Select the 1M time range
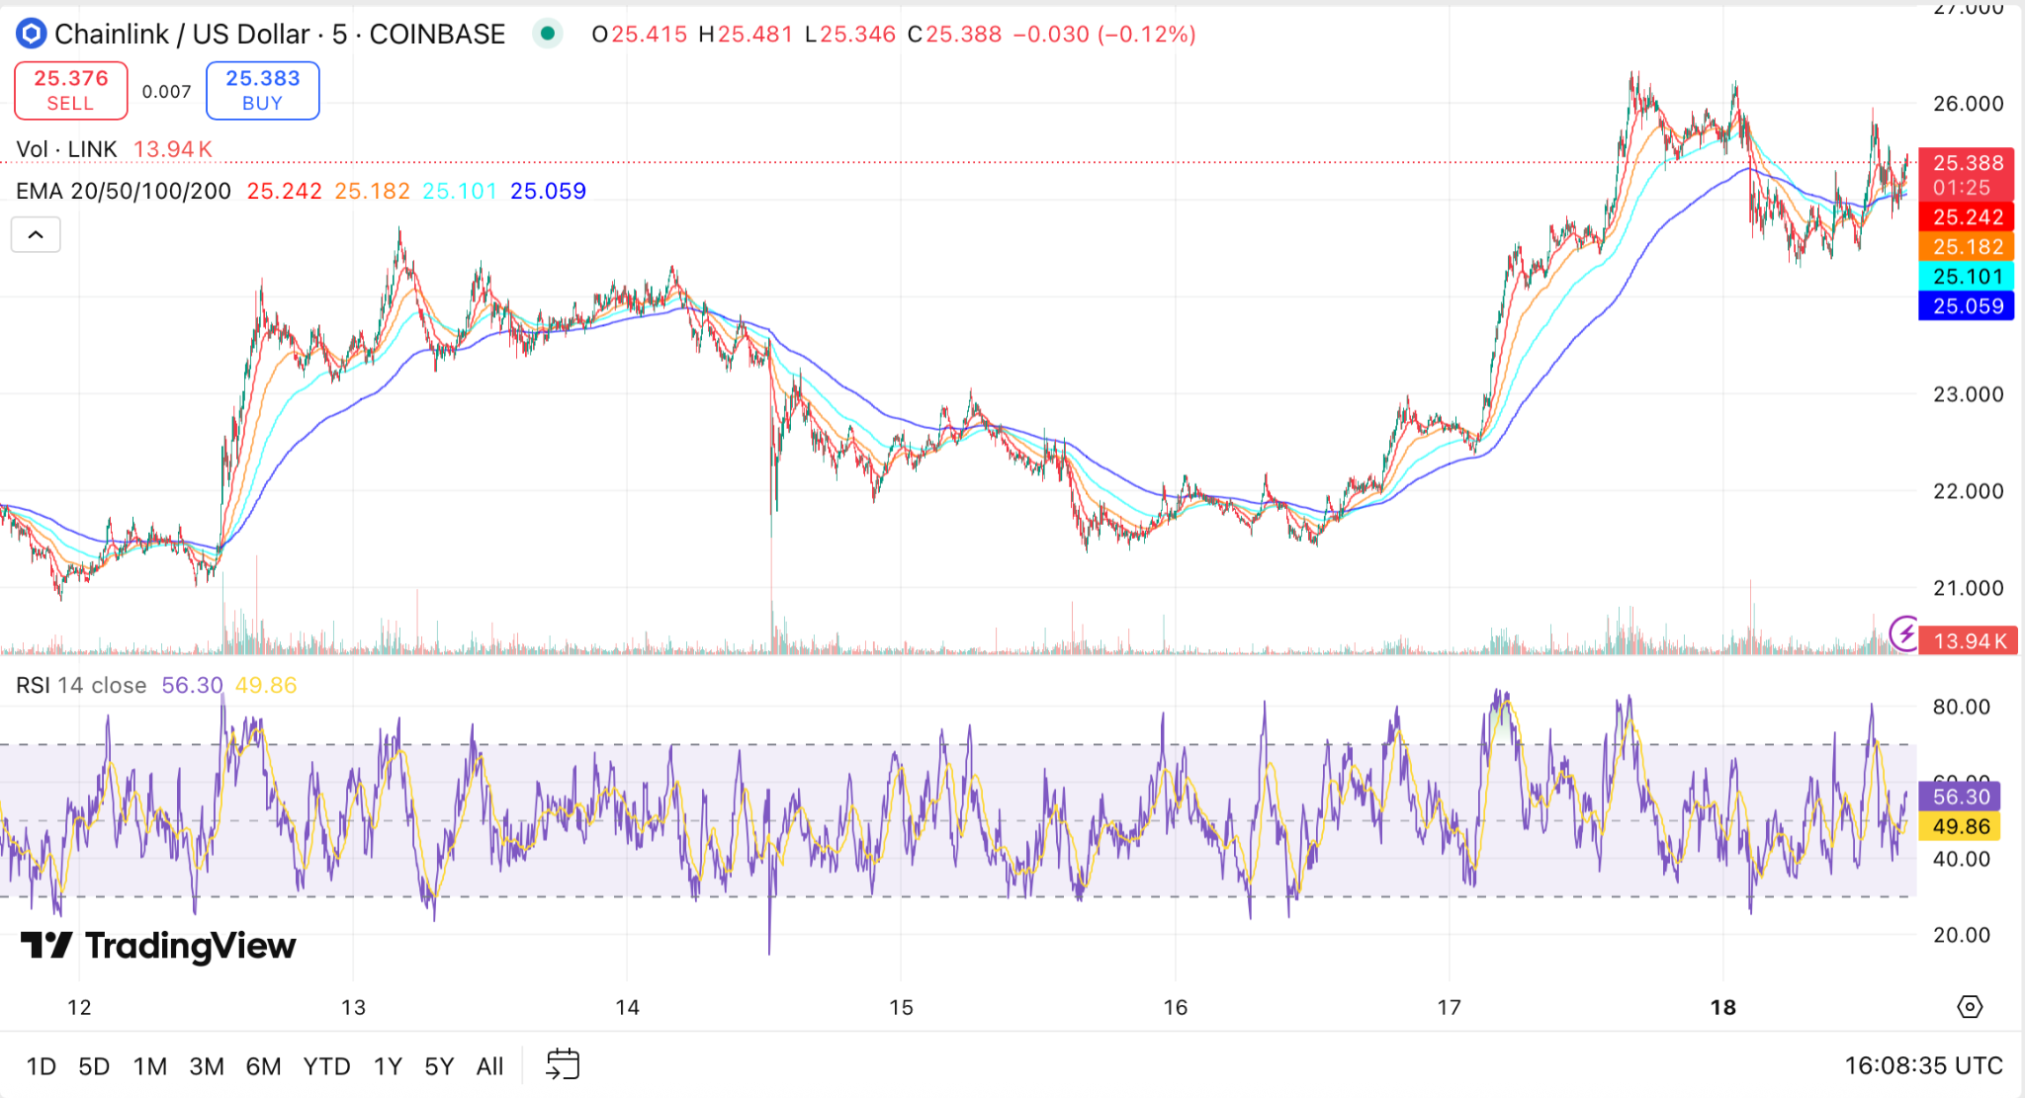This screenshot has height=1098, width=2025. pyautogui.click(x=150, y=1066)
